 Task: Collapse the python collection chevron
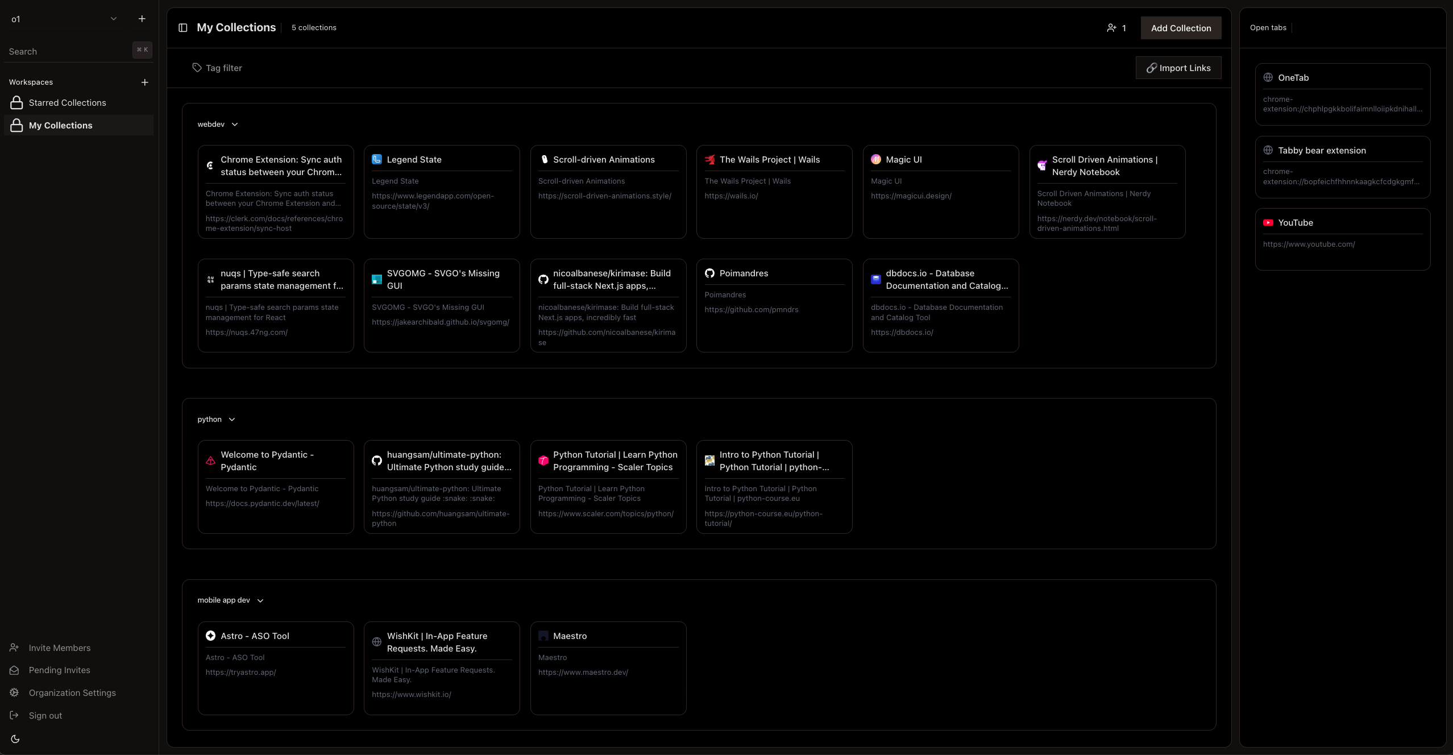(x=232, y=420)
